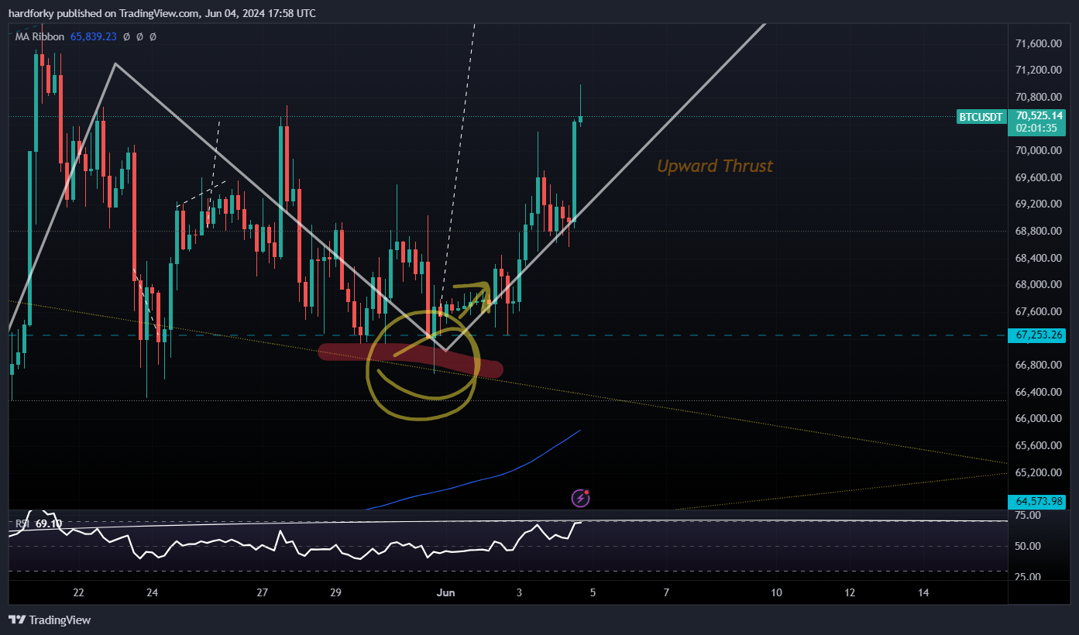Click the current price label 70,525.14

pyautogui.click(x=1040, y=115)
